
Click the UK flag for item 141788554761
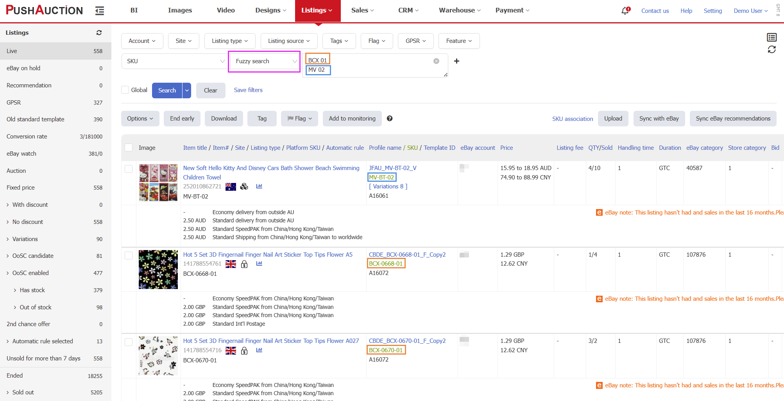pyautogui.click(x=231, y=264)
